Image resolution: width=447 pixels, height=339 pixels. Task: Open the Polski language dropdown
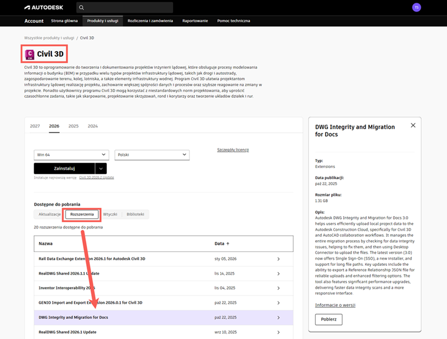[152, 155]
